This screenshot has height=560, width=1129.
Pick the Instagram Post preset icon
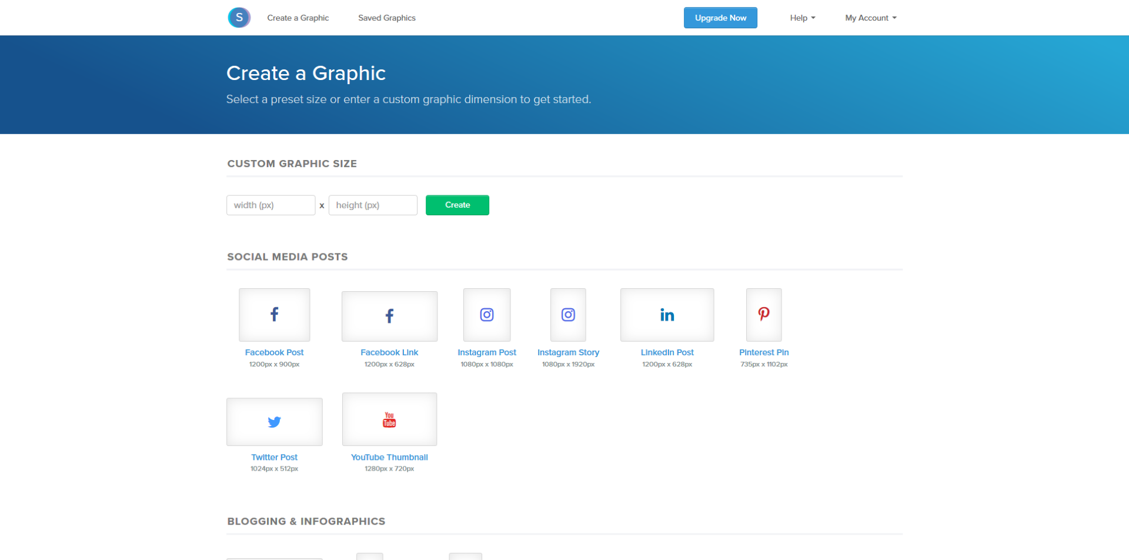pyautogui.click(x=486, y=315)
